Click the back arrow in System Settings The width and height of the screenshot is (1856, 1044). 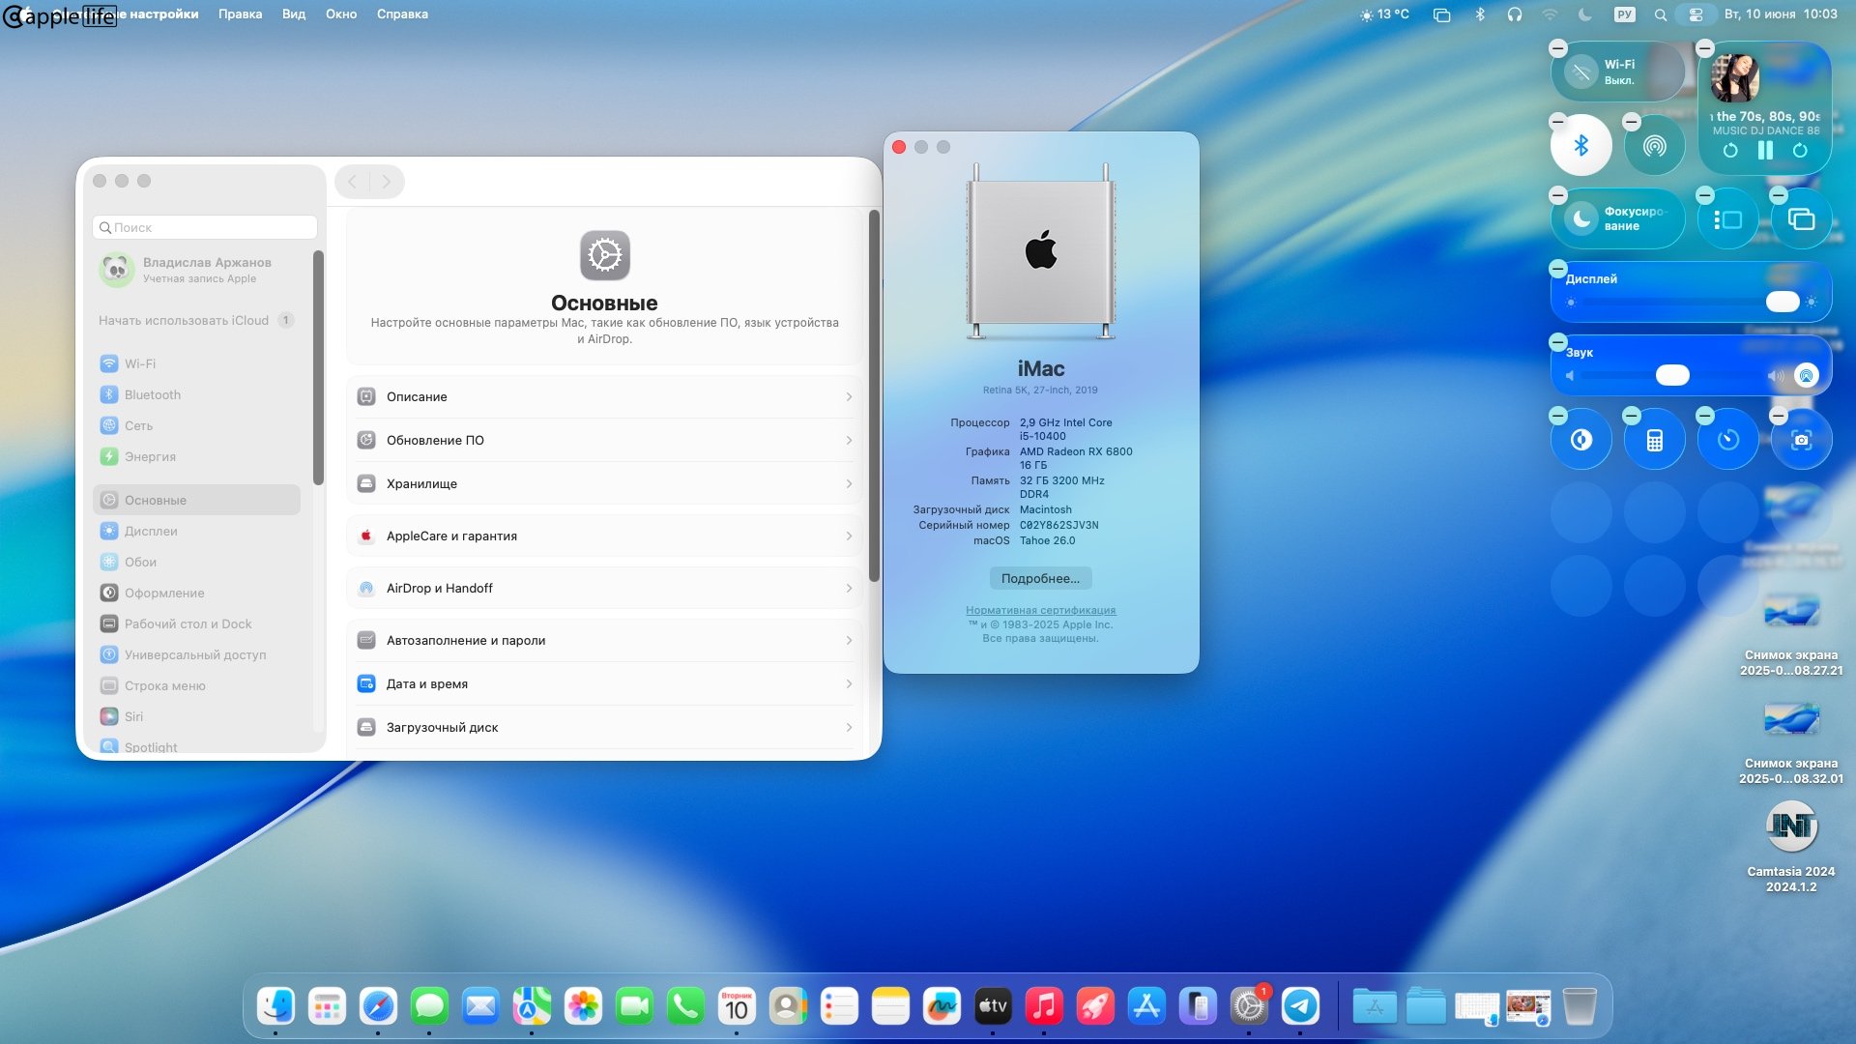click(x=353, y=182)
